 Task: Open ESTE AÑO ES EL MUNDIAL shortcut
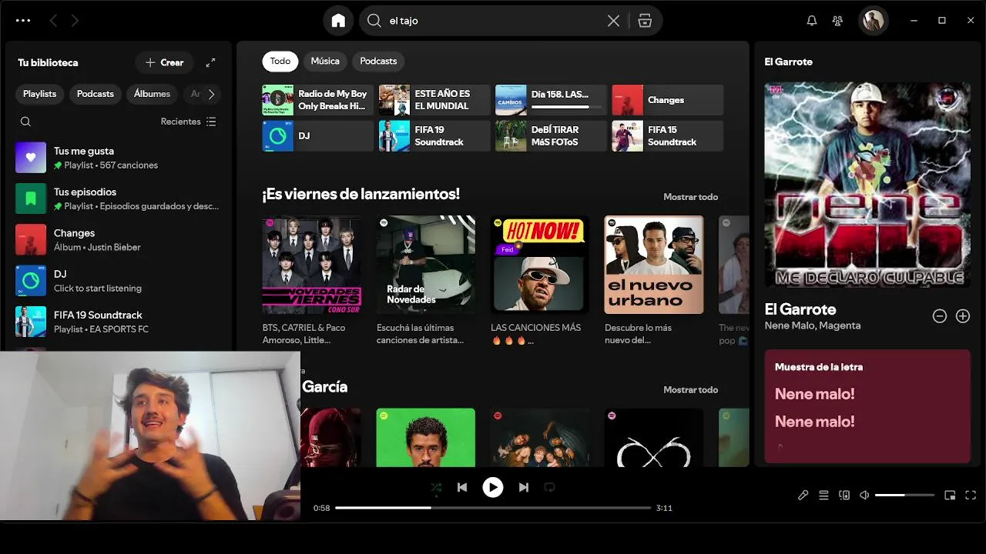pos(434,100)
